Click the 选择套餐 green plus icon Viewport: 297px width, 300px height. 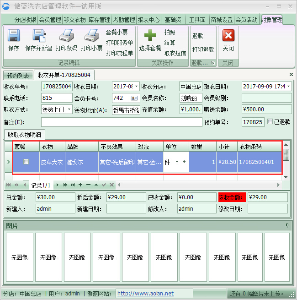pos(150,36)
